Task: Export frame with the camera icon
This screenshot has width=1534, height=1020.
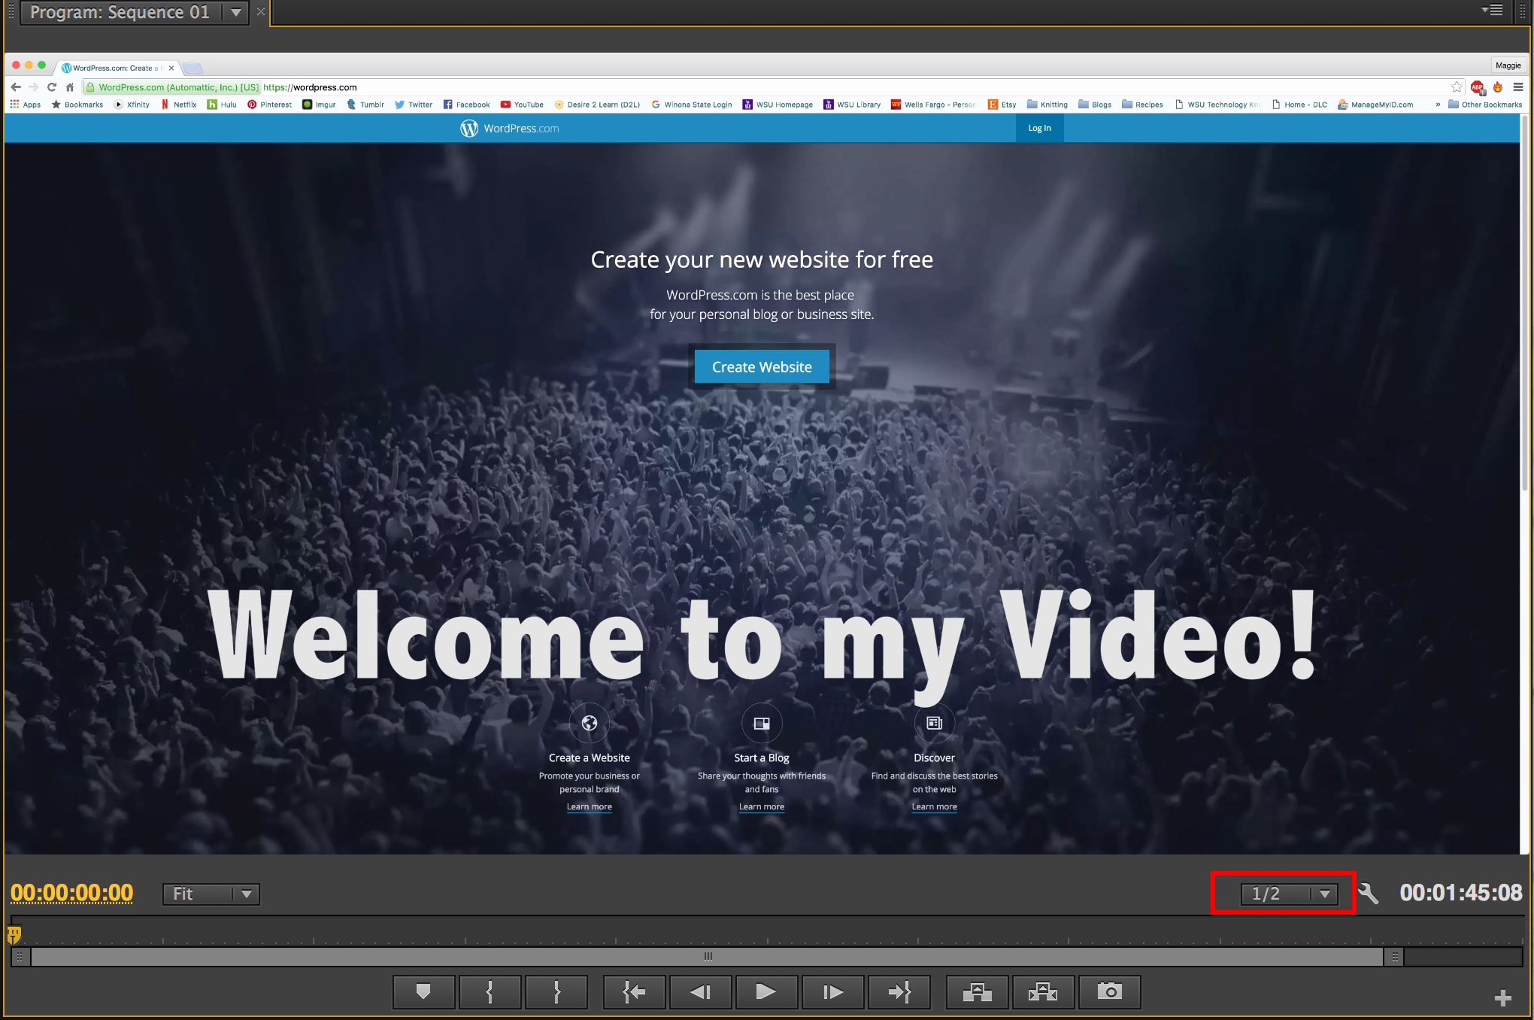Action: click(1109, 992)
